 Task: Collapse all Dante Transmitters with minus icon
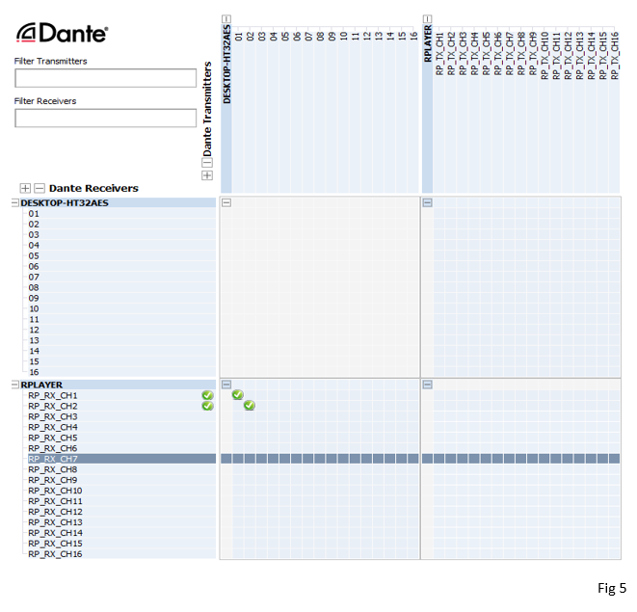[x=207, y=164]
